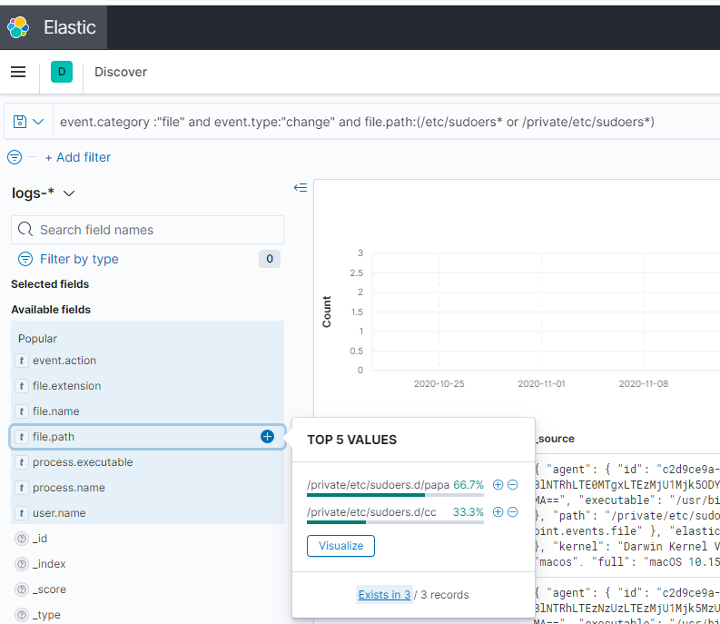Click /private/etc/sudoers.d/cc value text

point(371,512)
